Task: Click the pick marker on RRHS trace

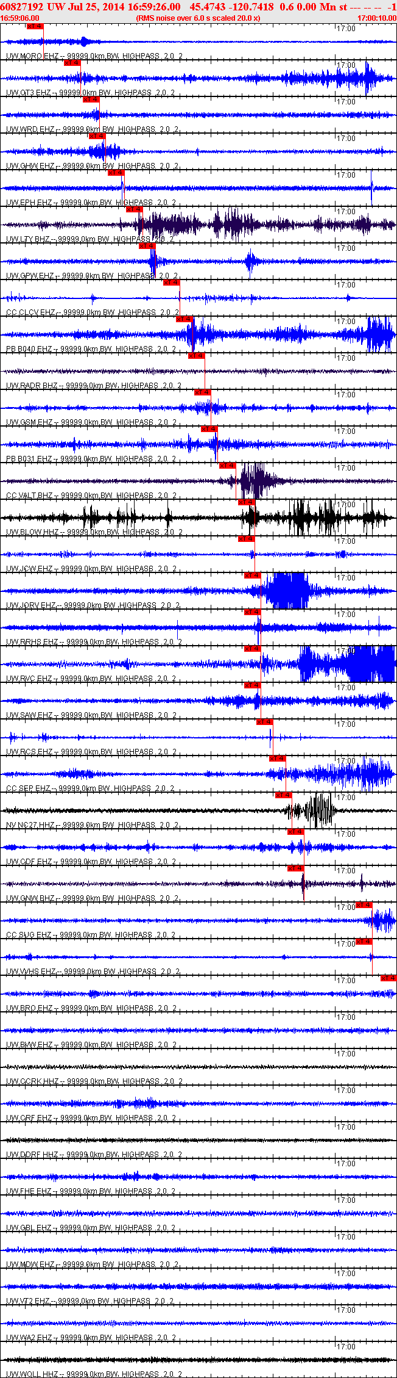Action: tap(252, 612)
